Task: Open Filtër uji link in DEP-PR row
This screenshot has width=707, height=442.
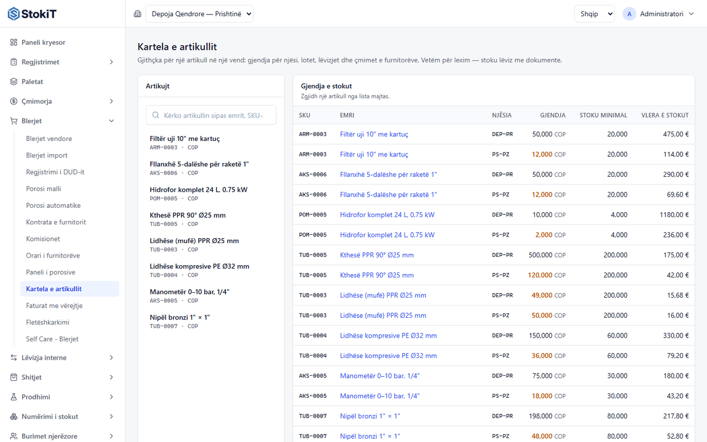Action: point(374,134)
